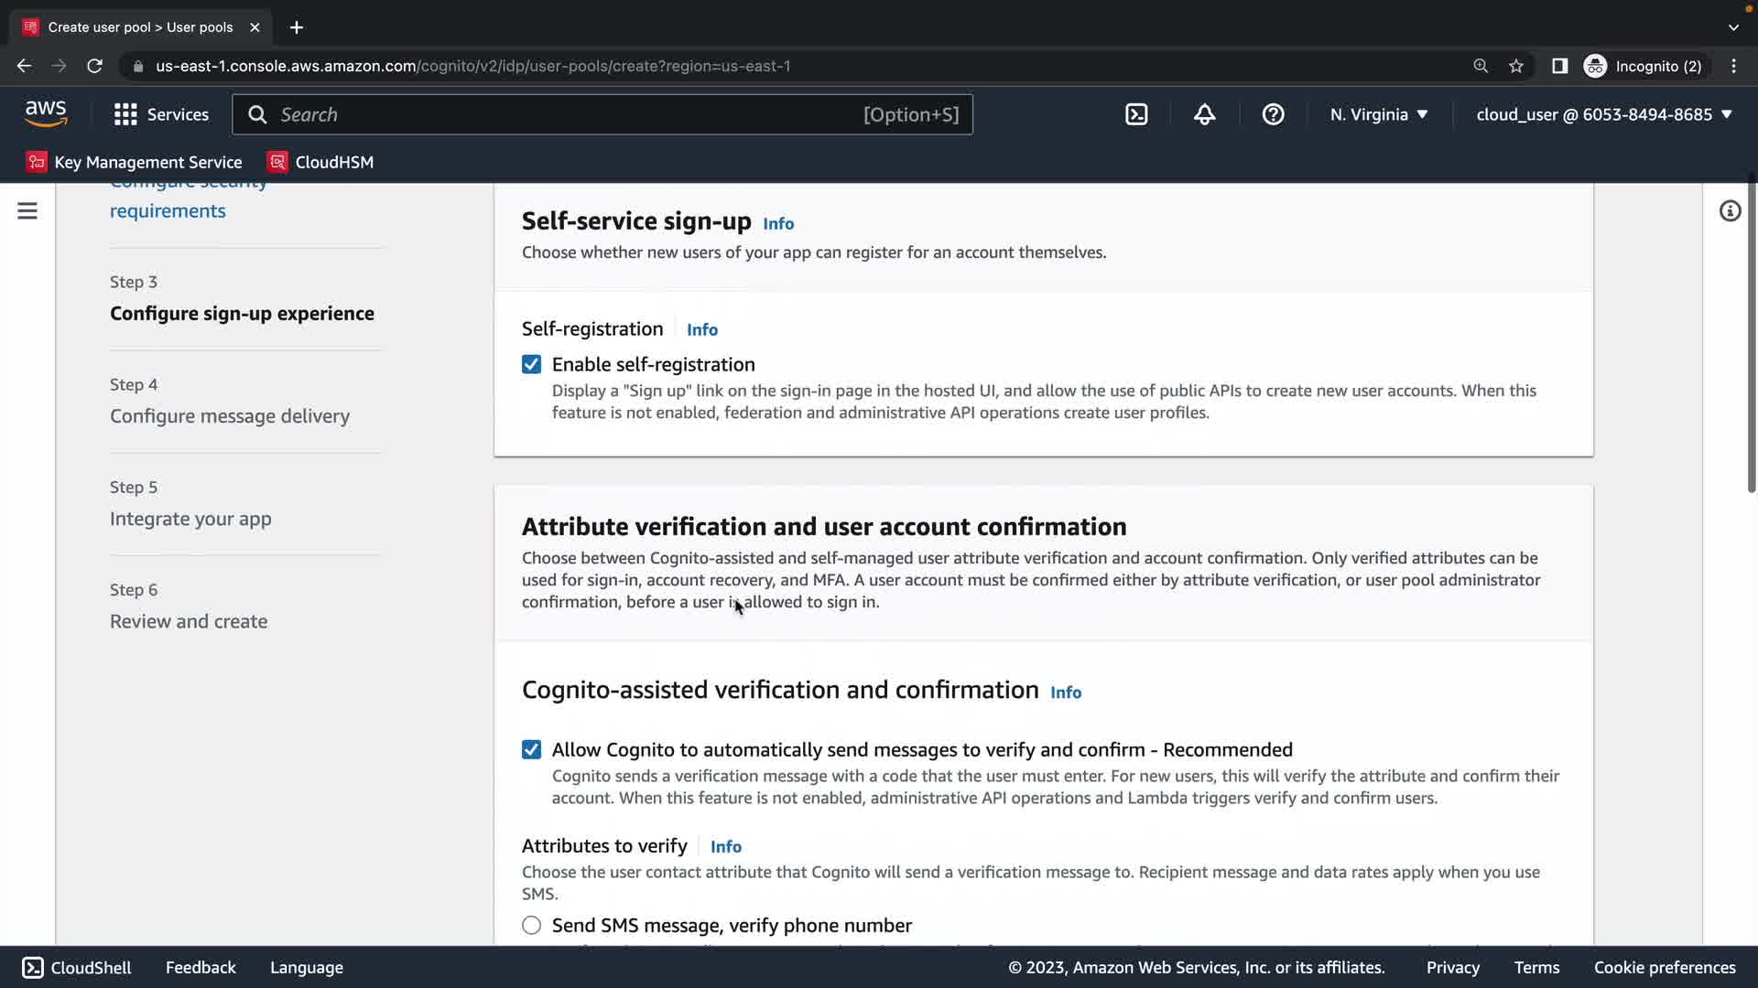Uncheck Enable self-registration checkbox
Image resolution: width=1758 pixels, height=988 pixels.
tap(531, 364)
